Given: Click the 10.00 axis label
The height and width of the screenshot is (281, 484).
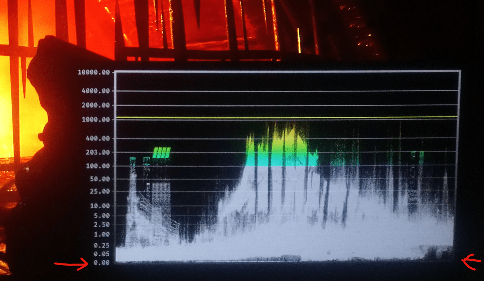Looking at the screenshot, I should 100,206.
